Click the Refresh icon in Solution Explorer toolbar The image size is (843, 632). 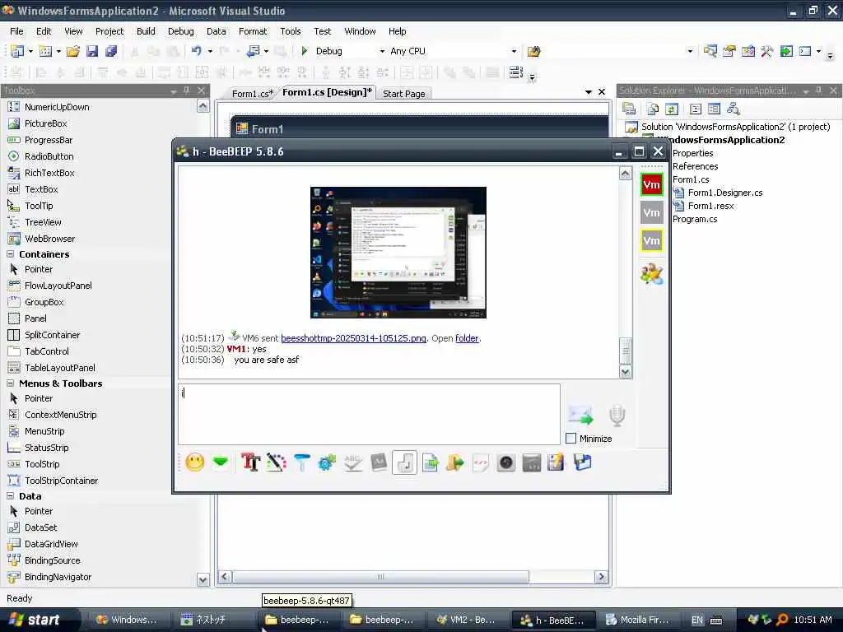click(x=672, y=109)
